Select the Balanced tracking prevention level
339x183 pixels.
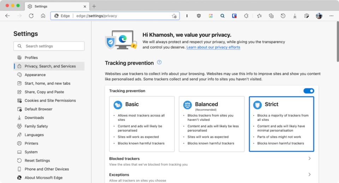212,124
